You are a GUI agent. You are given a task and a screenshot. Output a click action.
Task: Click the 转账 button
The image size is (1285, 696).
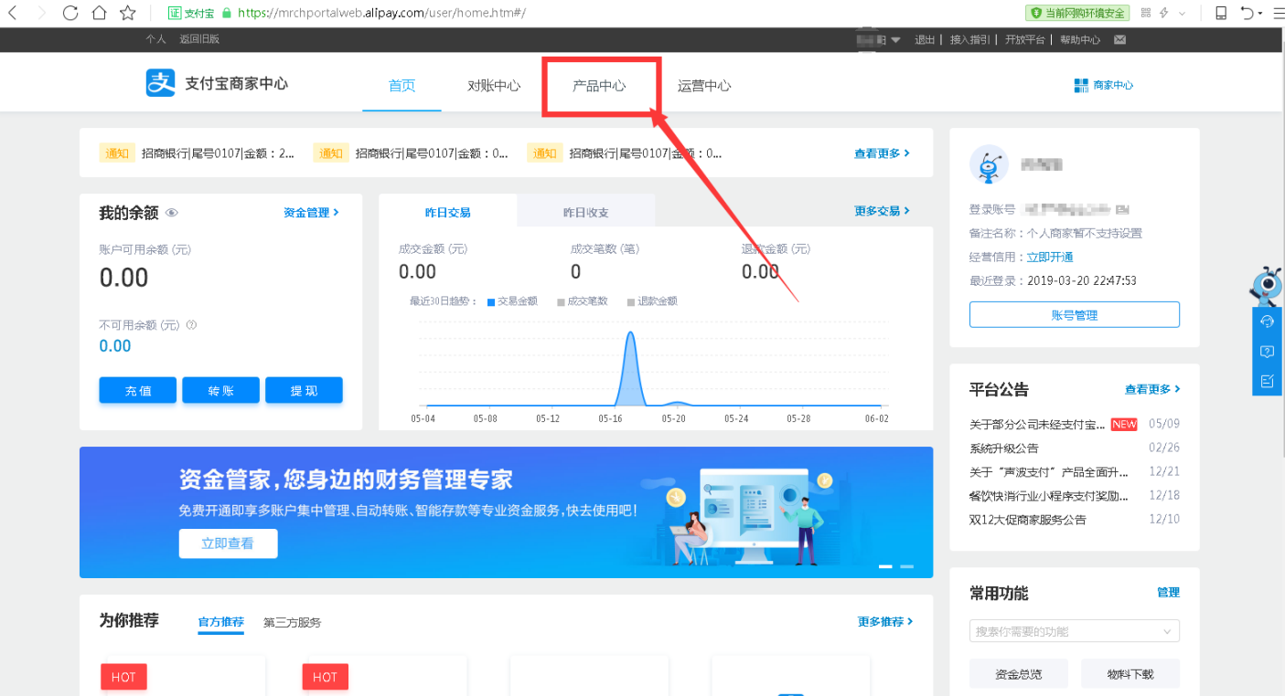[x=221, y=390]
